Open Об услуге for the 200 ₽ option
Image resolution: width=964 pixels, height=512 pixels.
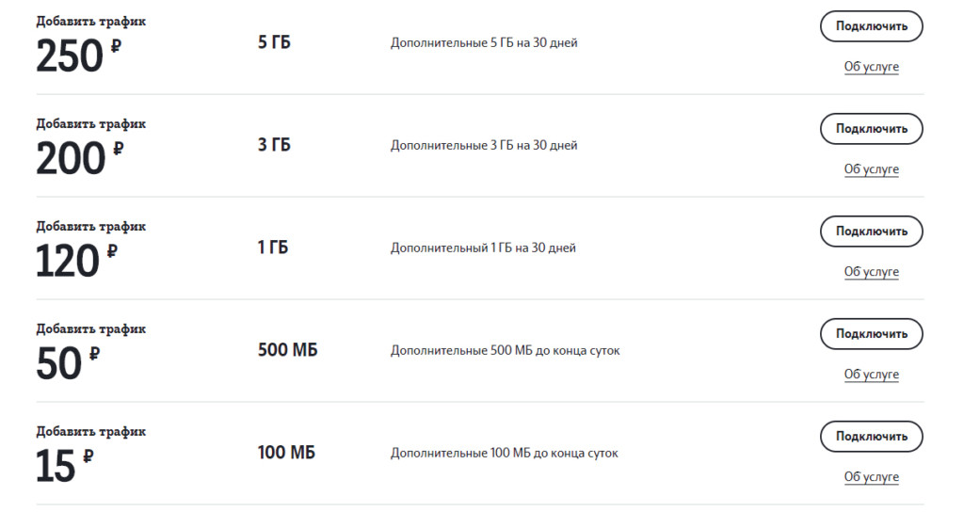(871, 169)
